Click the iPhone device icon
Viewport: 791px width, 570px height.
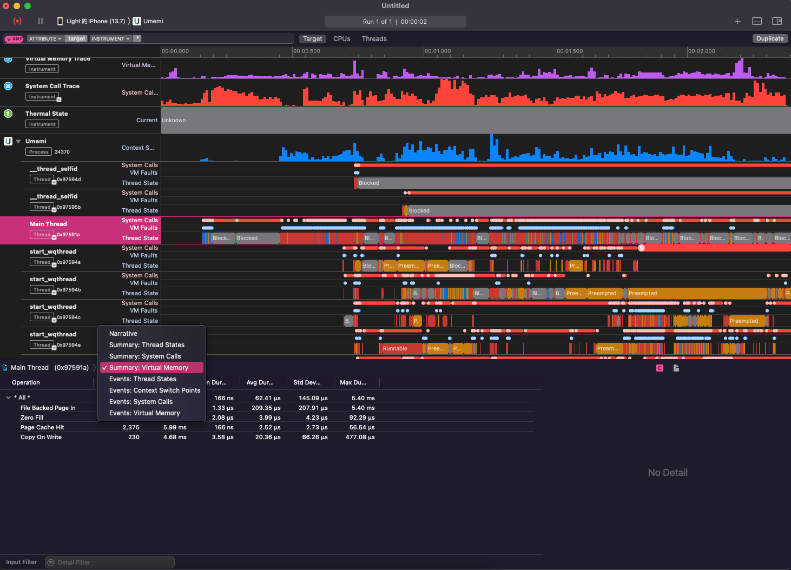pos(60,21)
